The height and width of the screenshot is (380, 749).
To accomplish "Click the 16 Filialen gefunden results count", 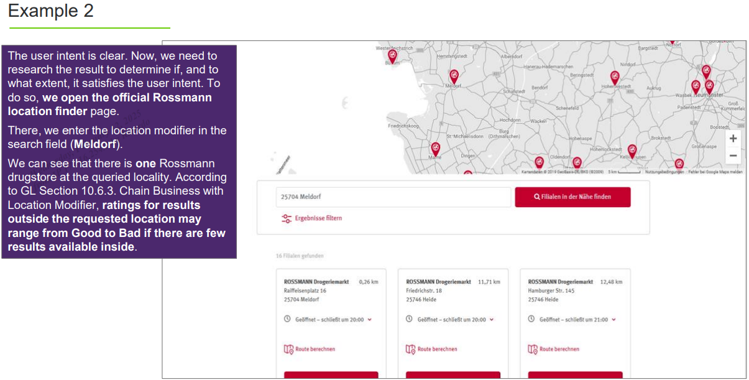I will click(300, 256).
